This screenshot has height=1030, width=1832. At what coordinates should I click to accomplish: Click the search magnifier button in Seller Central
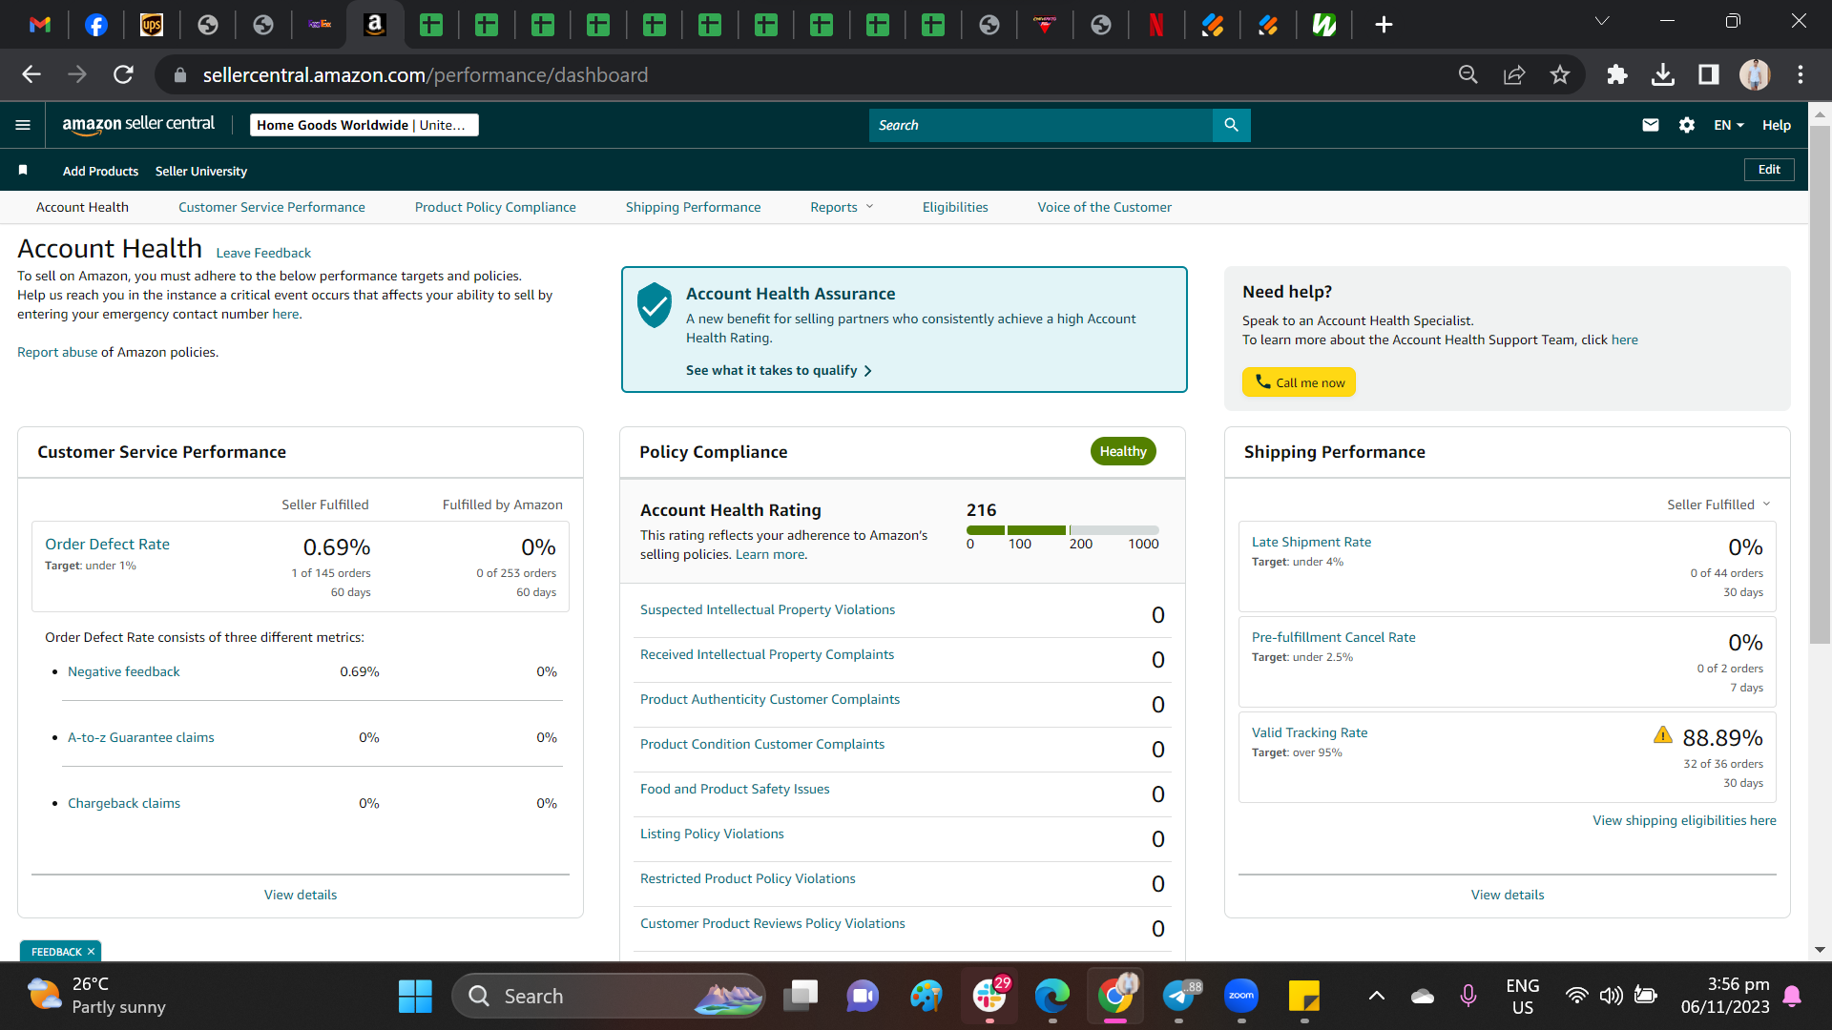pyautogui.click(x=1231, y=125)
